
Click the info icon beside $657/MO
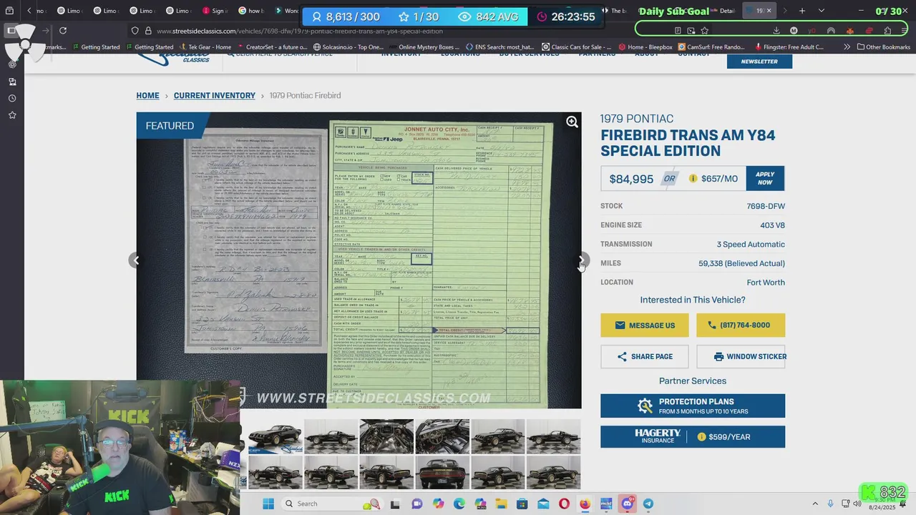click(693, 179)
